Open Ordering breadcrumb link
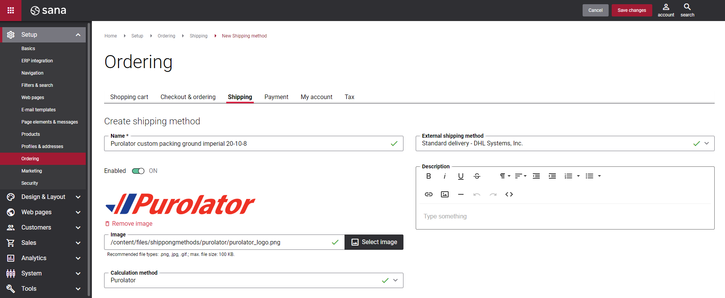725x298 pixels. click(x=167, y=36)
